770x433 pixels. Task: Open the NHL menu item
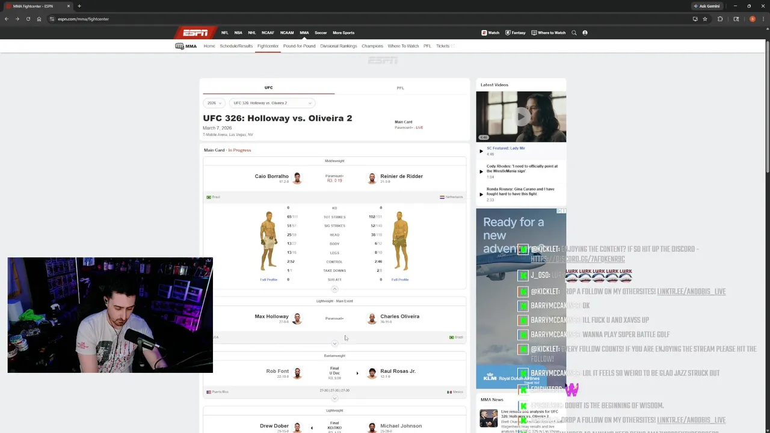click(252, 32)
